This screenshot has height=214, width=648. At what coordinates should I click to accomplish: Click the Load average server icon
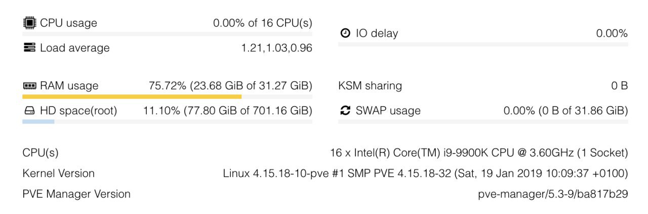pyautogui.click(x=29, y=48)
